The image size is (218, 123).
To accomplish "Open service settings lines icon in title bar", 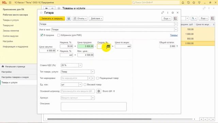I will pos(199,2).
